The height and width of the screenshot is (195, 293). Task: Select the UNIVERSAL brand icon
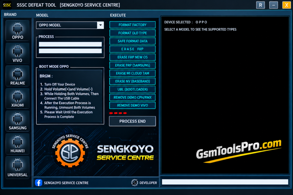[x=17, y=168]
